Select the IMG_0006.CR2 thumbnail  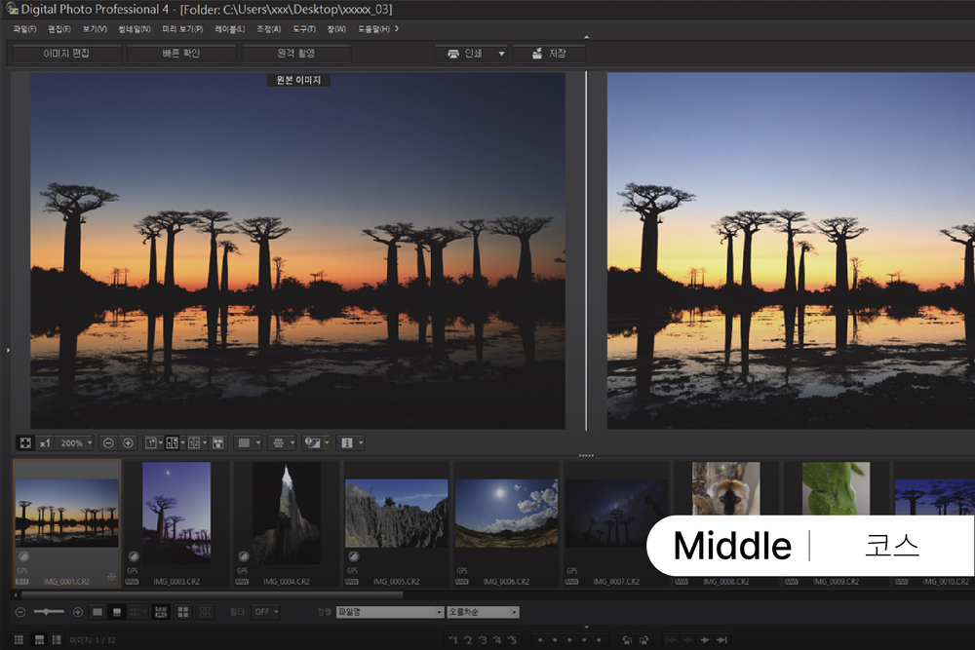[506, 523]
